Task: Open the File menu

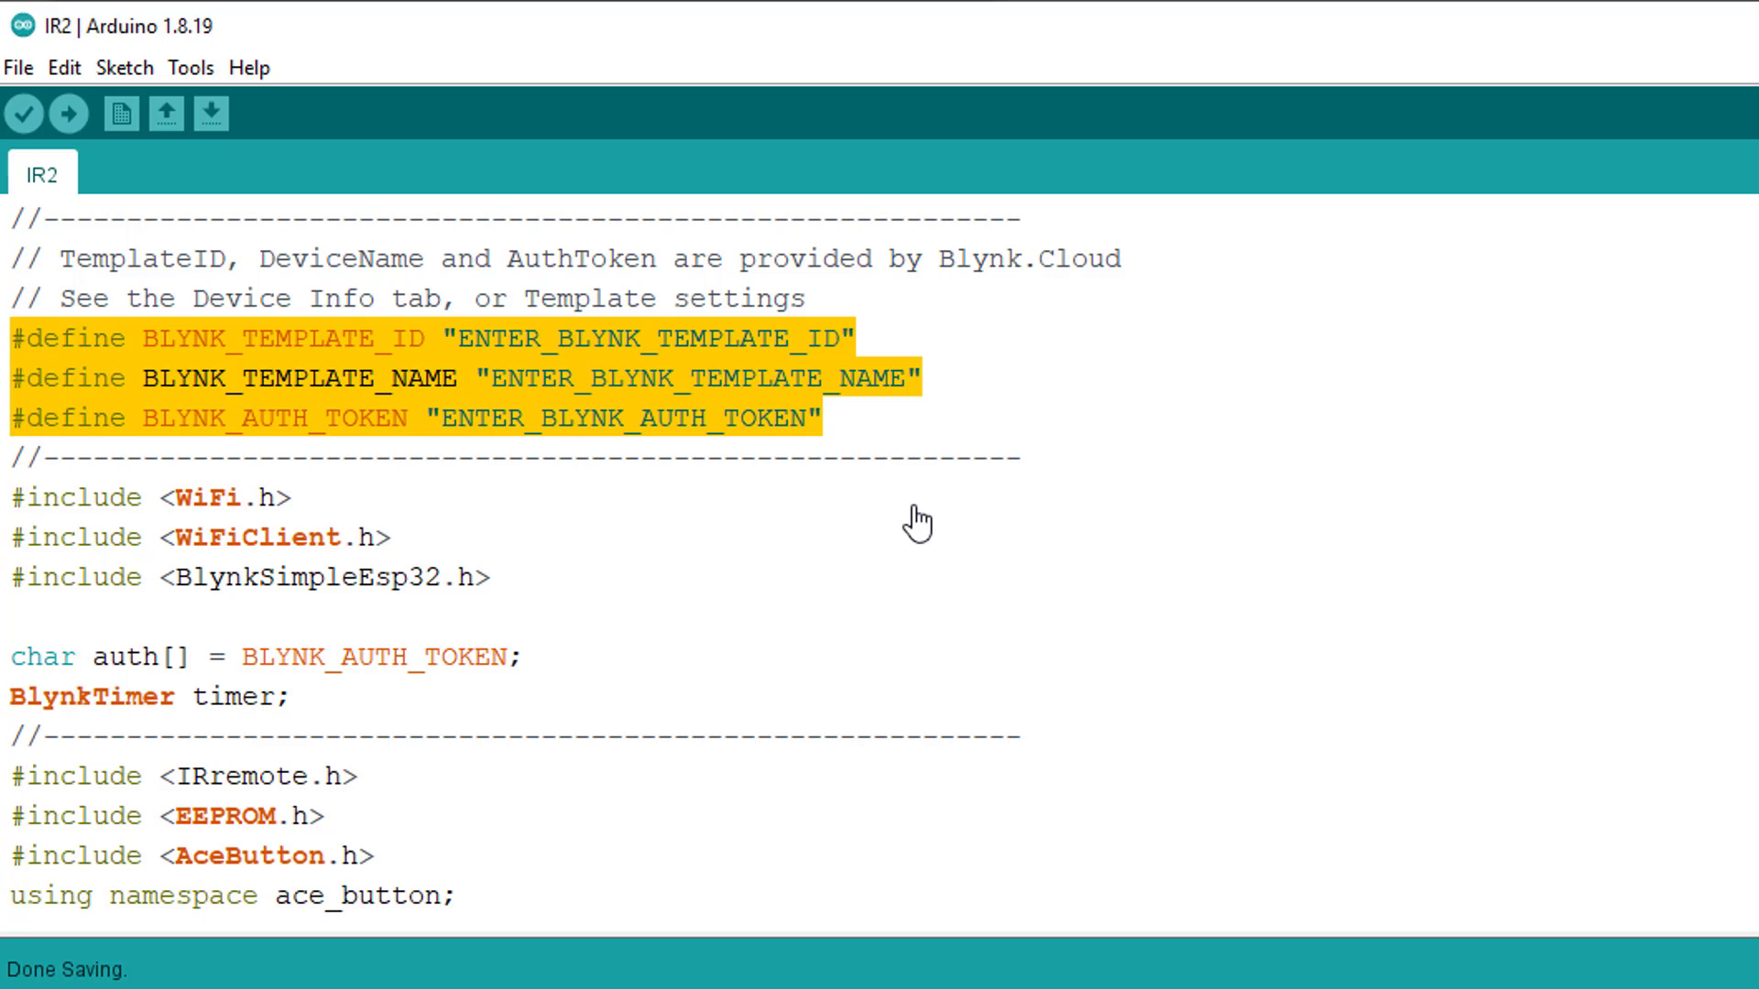Action: click(18, 68)
